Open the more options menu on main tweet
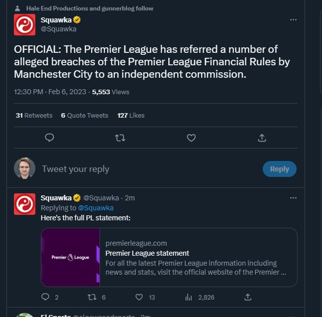Image resolution: width=322 pixels, height=317 pixels. (293, 19)
